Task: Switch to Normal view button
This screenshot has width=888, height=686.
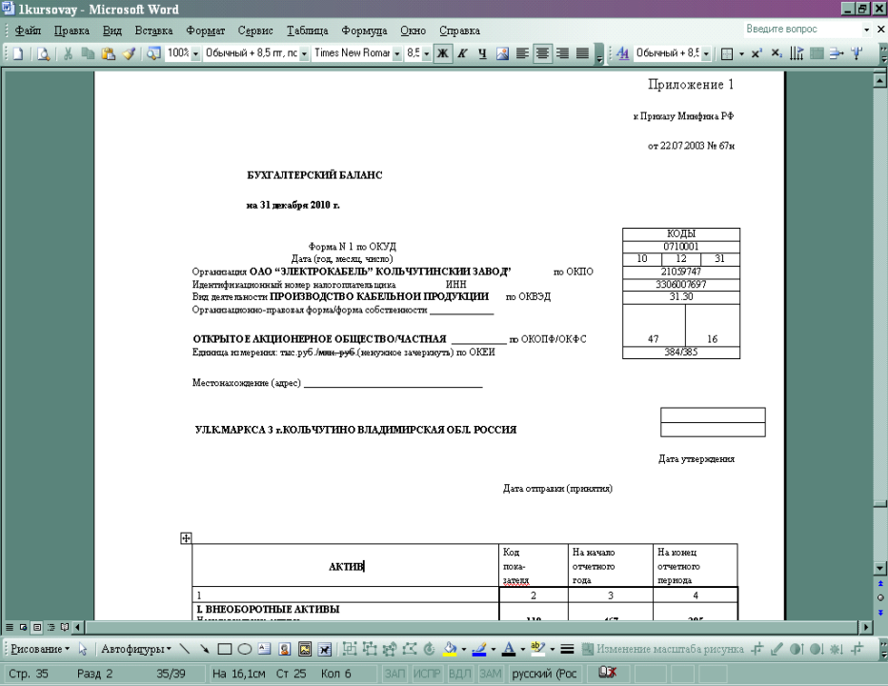Action: pyautogui.click(x=10, y=627)
